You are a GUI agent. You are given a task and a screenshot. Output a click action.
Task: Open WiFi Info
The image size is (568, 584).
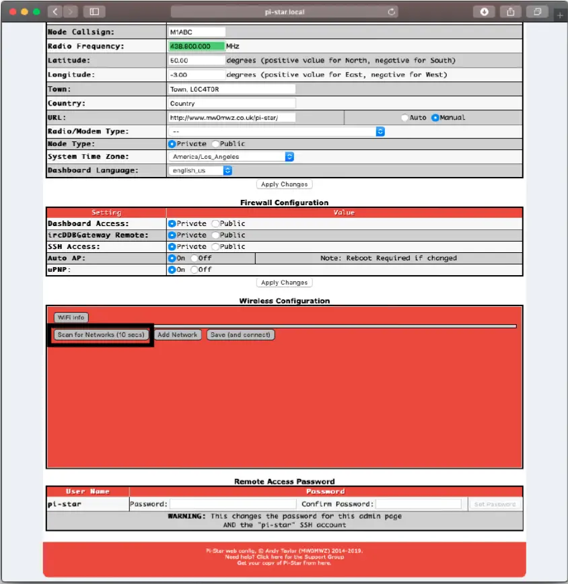click(71, 318)
